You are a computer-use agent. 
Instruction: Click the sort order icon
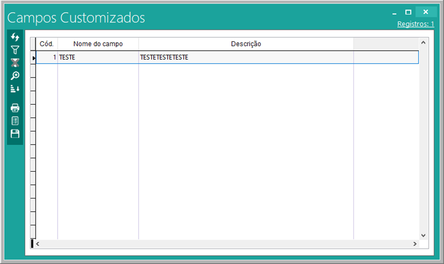pyautogui.click(x=15, y=89)
